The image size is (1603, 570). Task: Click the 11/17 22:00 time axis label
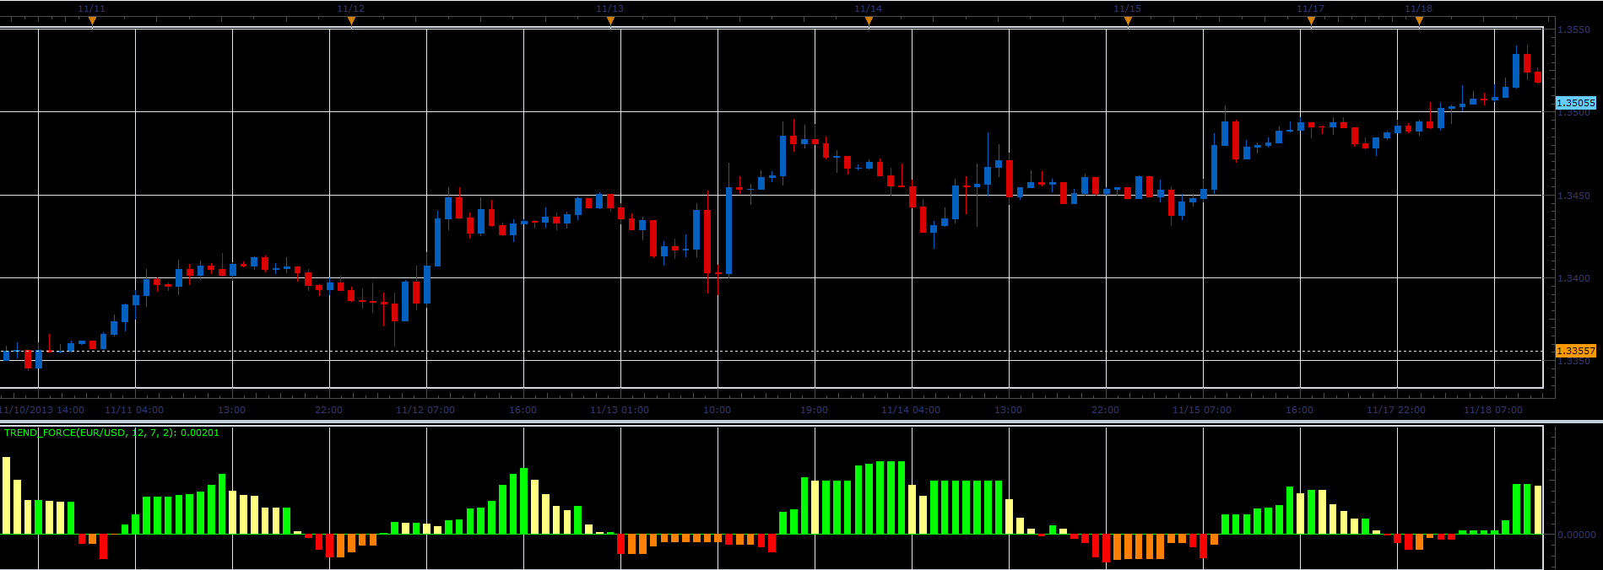click(1396, 410)
